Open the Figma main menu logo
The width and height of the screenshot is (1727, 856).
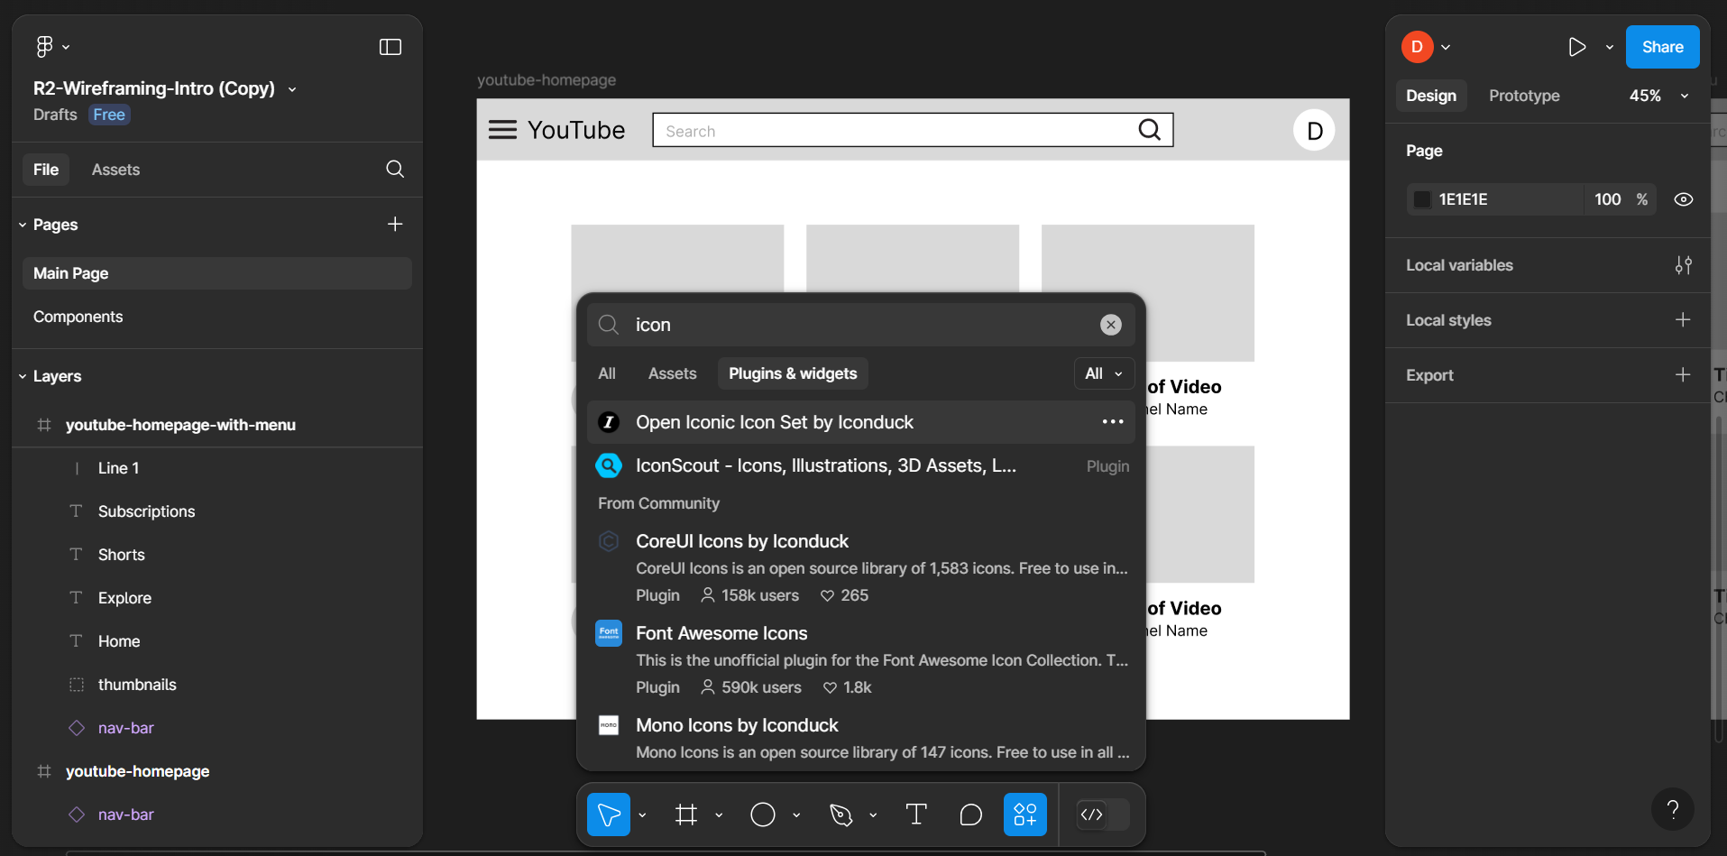(44, 47)
